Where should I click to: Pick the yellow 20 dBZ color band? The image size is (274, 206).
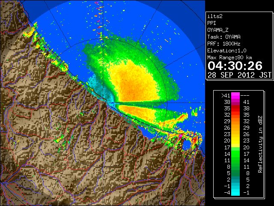coord(235,141)
